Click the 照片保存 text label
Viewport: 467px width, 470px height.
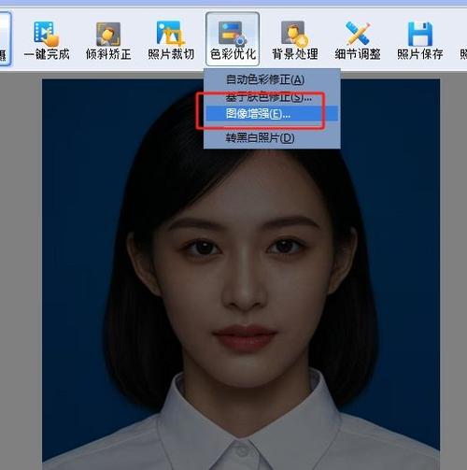point(419,54)
